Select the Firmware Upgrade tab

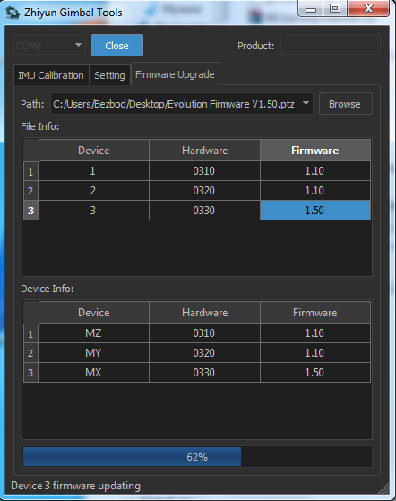point(175,74)
